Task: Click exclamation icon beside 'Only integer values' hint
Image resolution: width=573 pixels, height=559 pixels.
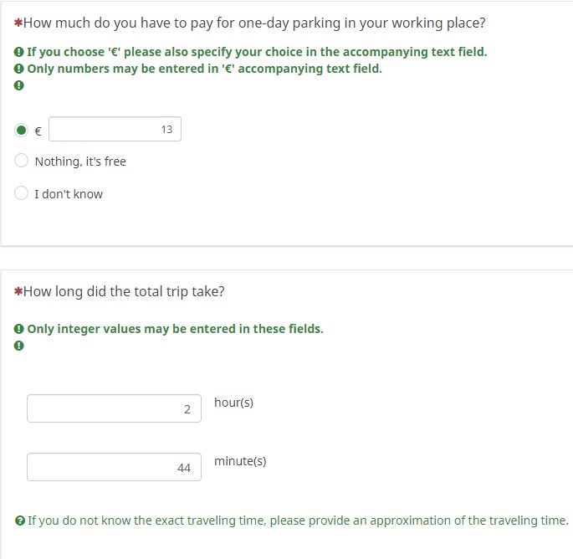Action: pos(18,329)
